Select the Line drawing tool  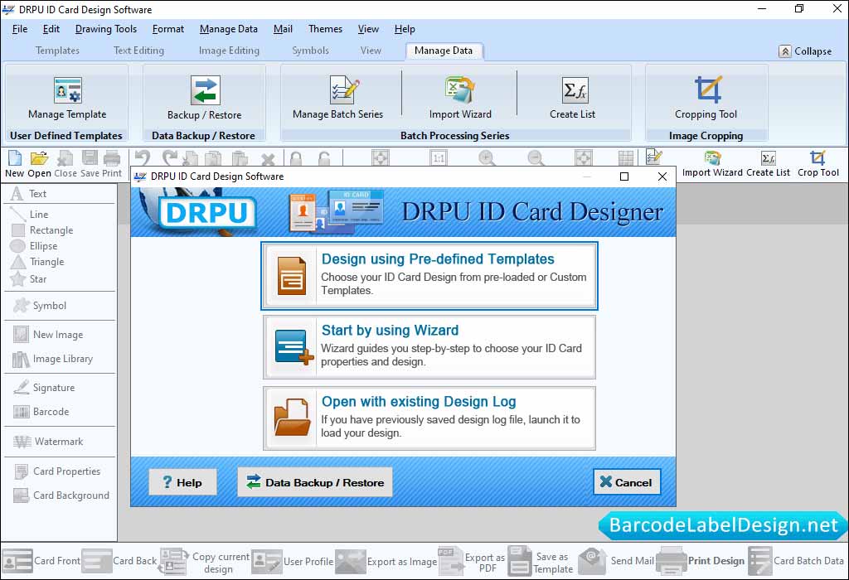pos(30,215)
